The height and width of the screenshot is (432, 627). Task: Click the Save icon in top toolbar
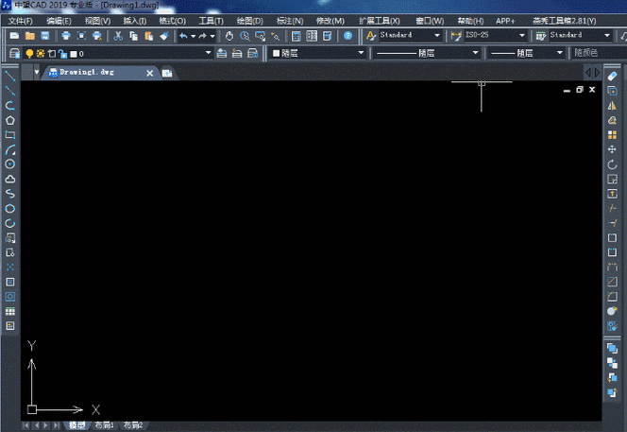45,36
